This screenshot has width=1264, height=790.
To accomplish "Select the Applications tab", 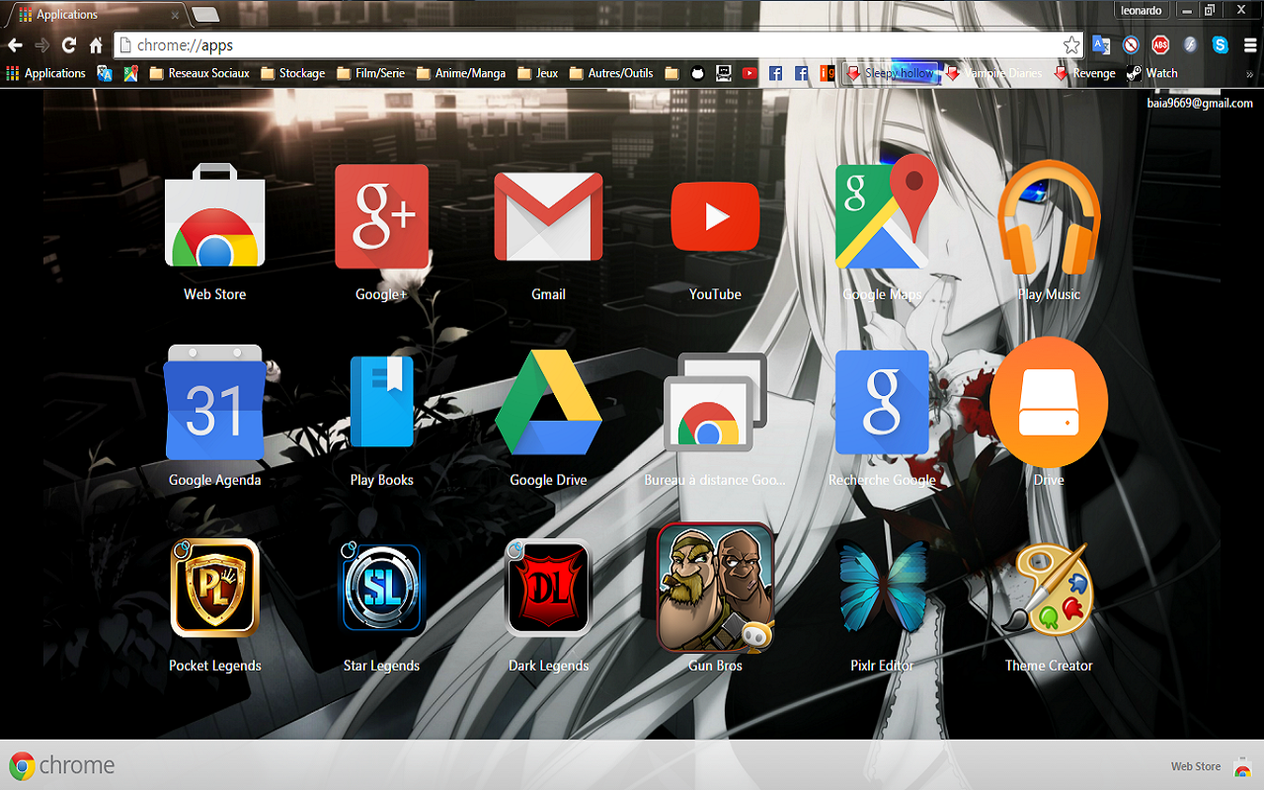I will (97, 15).
